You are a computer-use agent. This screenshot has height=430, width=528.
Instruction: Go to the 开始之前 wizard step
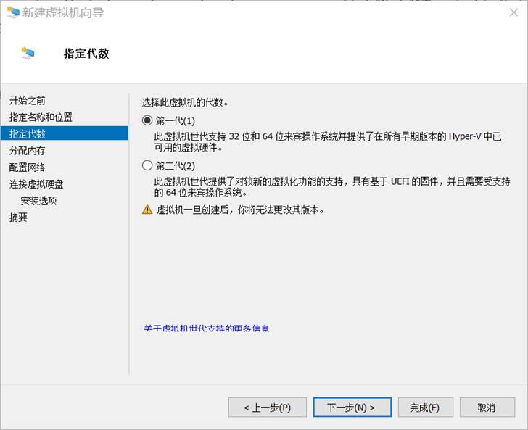coord(28,100)
